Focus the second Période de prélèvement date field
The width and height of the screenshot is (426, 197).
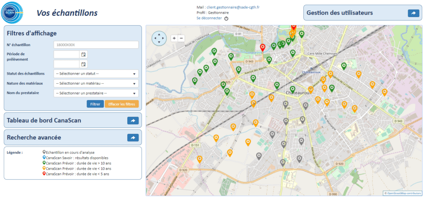pyautogui.click(x=67, y=64)
